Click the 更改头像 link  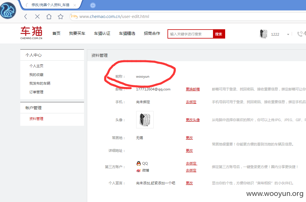[193, 120]
